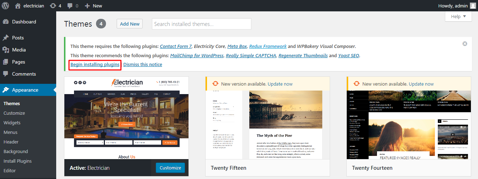Click the Twenty Fifteen theme name
Viewport: 478px width, 179px height.
point(228,168)
